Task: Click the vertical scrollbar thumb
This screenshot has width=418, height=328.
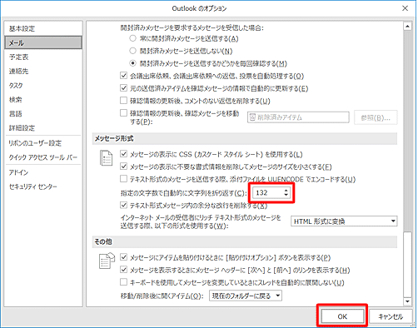Action: click(x=407, y=264)
